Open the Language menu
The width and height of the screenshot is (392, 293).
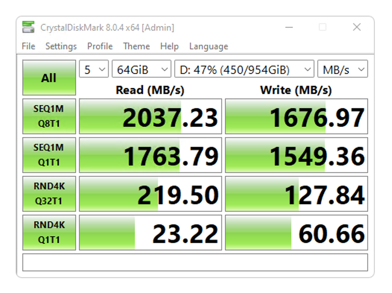(x=209, y=46)
